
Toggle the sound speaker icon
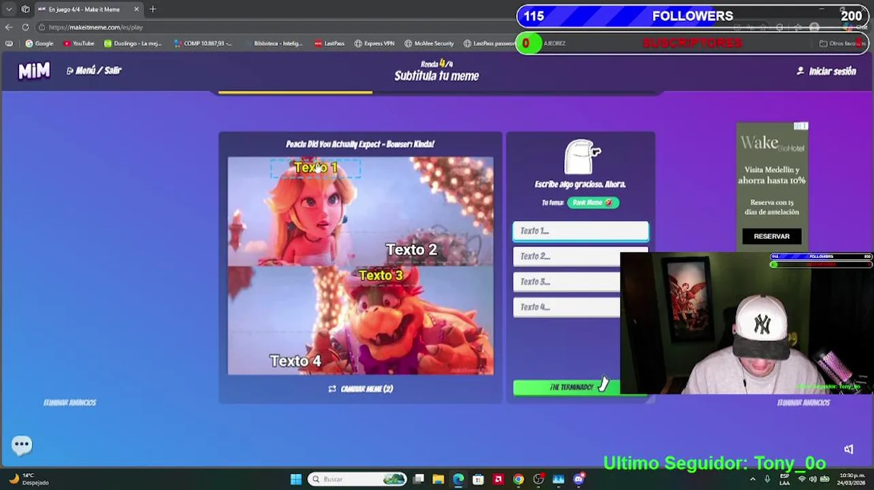coord(849,449)
